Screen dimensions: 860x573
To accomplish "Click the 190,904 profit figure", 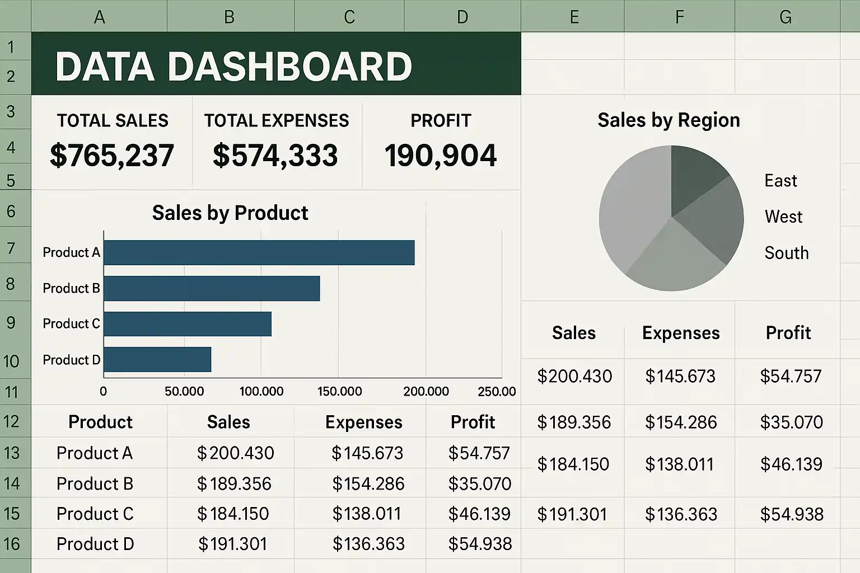I will coord(441,156).
